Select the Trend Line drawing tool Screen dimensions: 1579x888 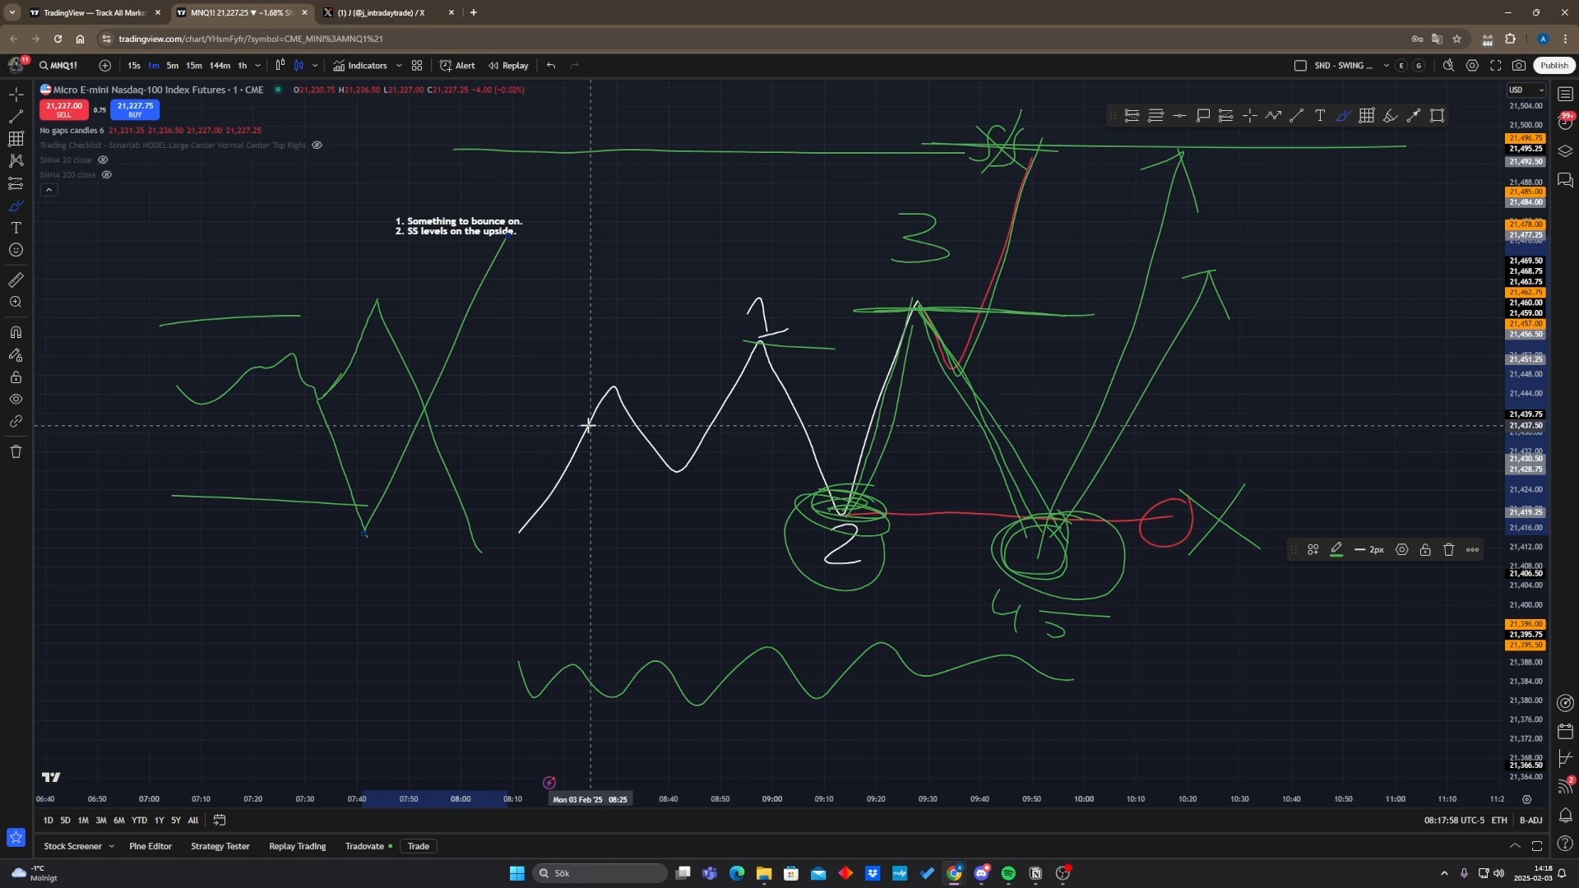click(16, 117)
